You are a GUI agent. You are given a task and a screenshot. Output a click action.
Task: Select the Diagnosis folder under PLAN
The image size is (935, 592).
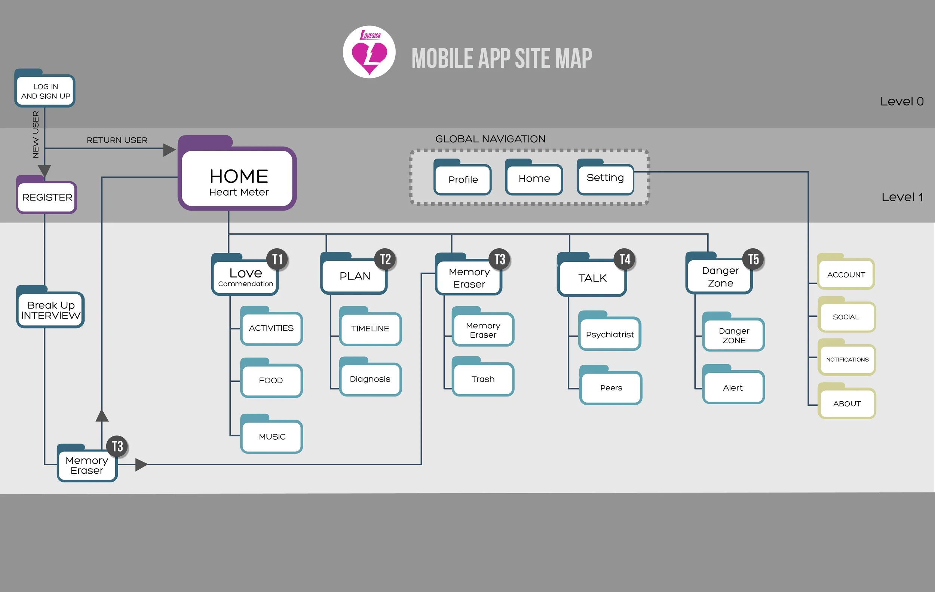pyautogui.click(x=370, y=379)
